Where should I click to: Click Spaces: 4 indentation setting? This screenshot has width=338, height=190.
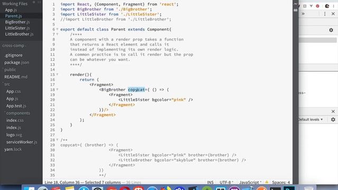[x=281, y=182]
